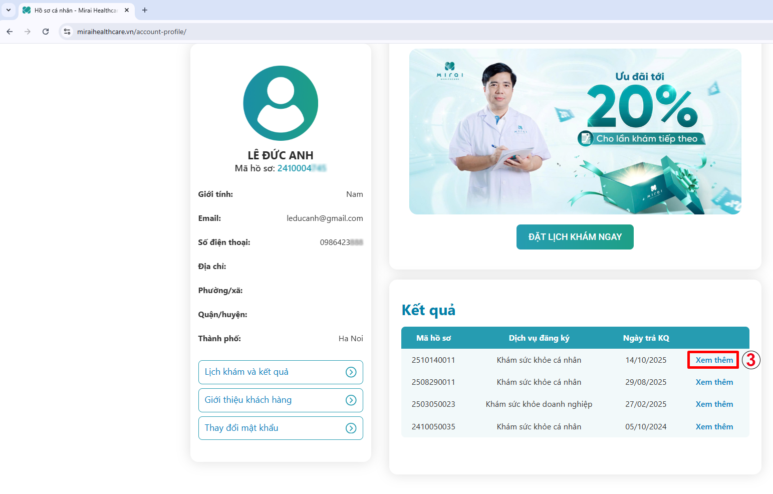The width and height of the screenshot is (773, 494).
Task: Click the browser forward arrow
Action: [28, 32]
